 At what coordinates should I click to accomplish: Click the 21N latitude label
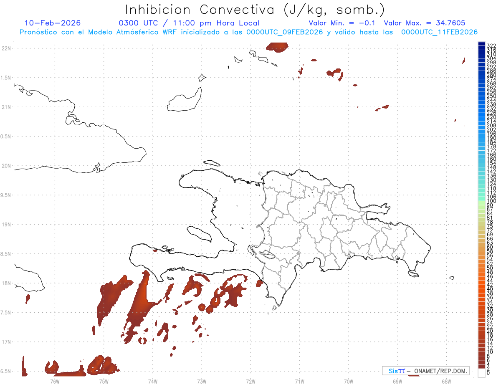[6, 107]
